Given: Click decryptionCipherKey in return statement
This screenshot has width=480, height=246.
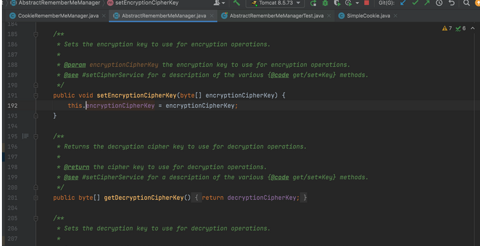Looking at the screenshot, I should point(262,198).
